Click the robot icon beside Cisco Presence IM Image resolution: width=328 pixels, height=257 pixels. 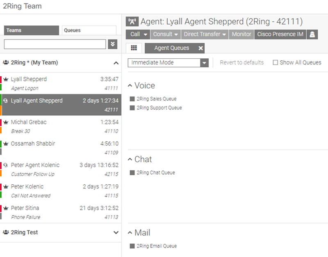(312, 34)
